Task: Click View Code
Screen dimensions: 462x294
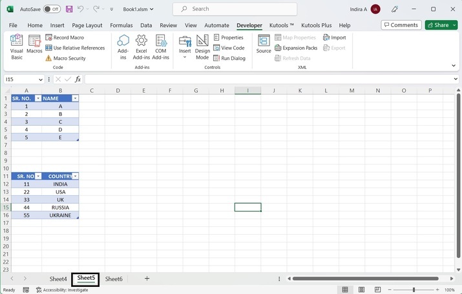Action: (229, 48)
